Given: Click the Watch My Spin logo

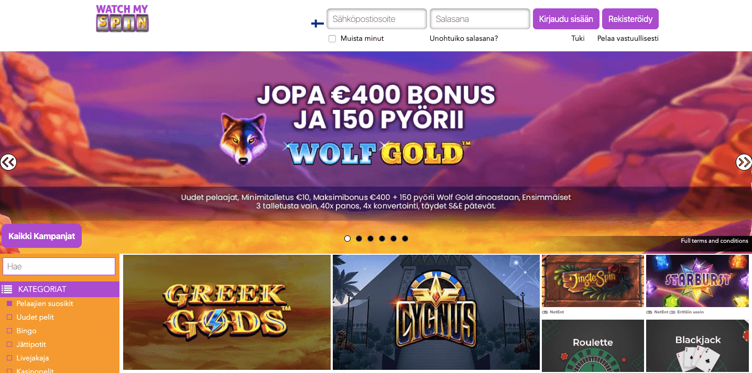Looking at the screenshot, I should click(x=122, y=18).
